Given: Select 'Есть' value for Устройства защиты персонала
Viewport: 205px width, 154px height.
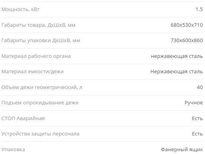Looking at the screenshot, I should 197,134.
